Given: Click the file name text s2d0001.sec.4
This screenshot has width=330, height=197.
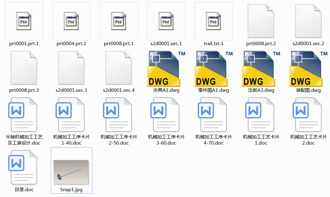Looking at the screenshot, I should [119, 90].
